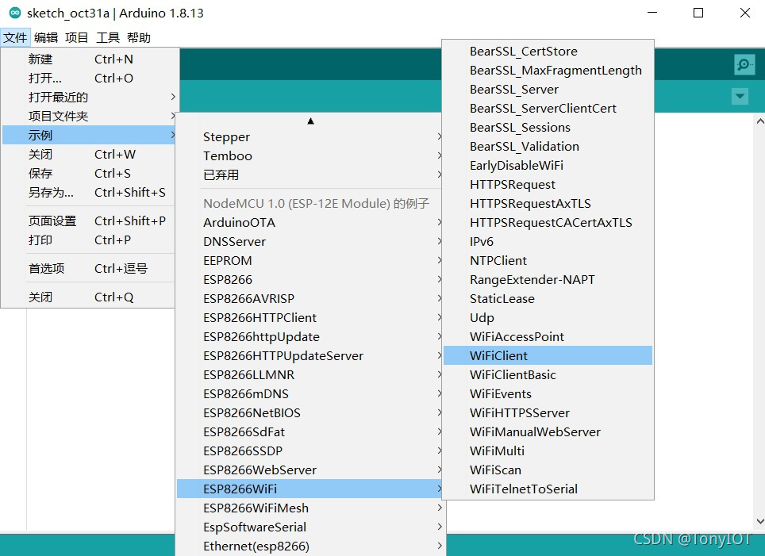Image resolution: width=765 pixels, height=556 pixels.
Task: Open NTPClient example
Action: point(548,260)
